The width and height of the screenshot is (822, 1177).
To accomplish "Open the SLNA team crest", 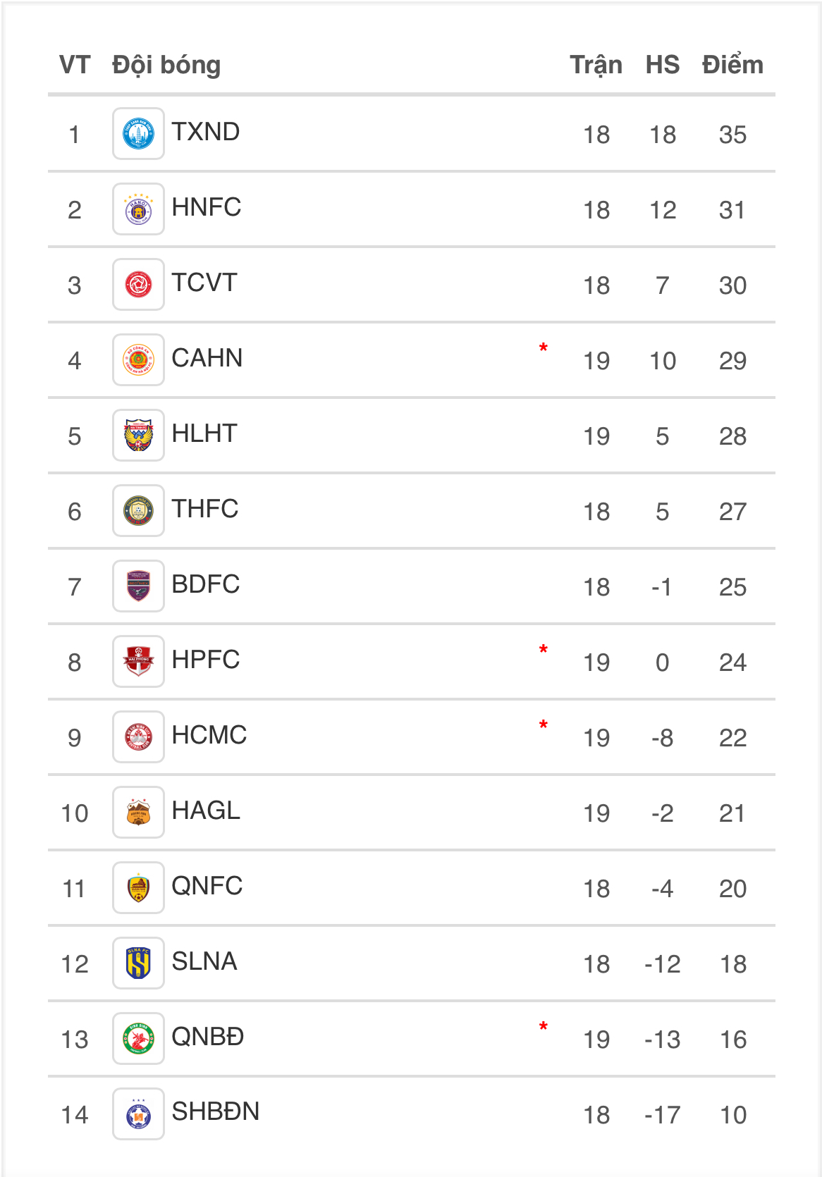I will coord(138,963).
